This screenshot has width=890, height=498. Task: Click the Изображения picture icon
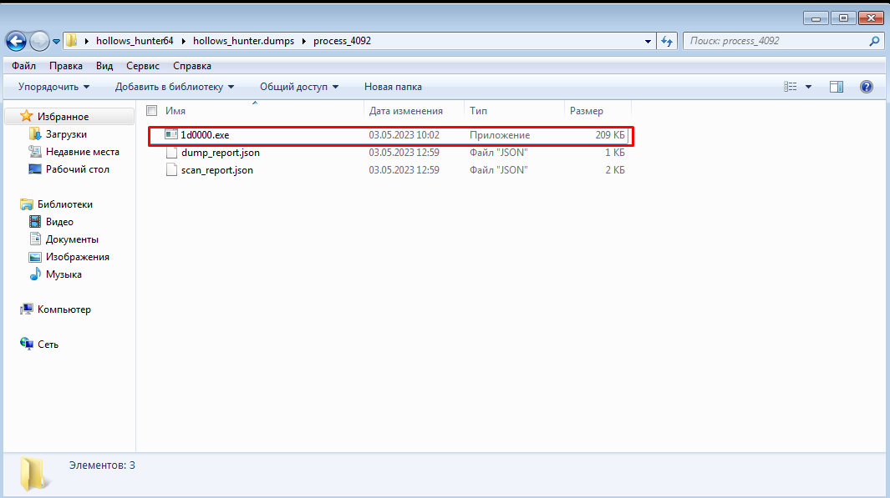[x=34, y=257]
